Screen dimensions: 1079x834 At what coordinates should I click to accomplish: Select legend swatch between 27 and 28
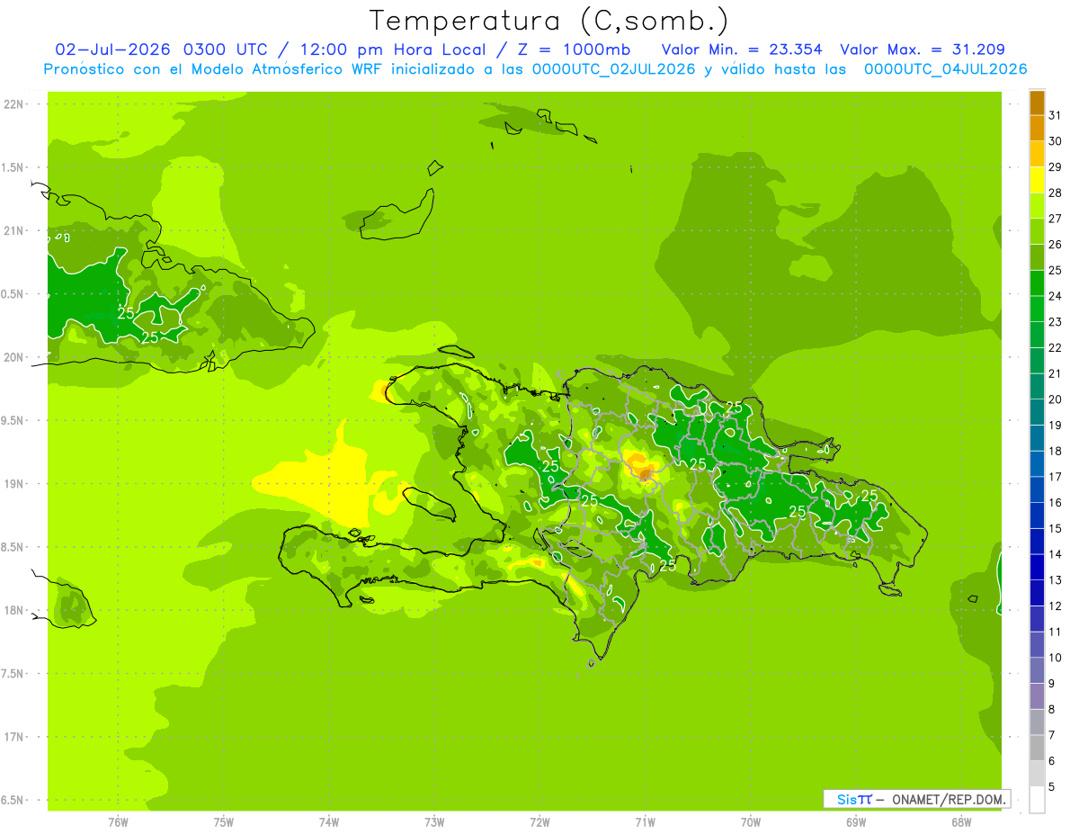pos(1037,206)
